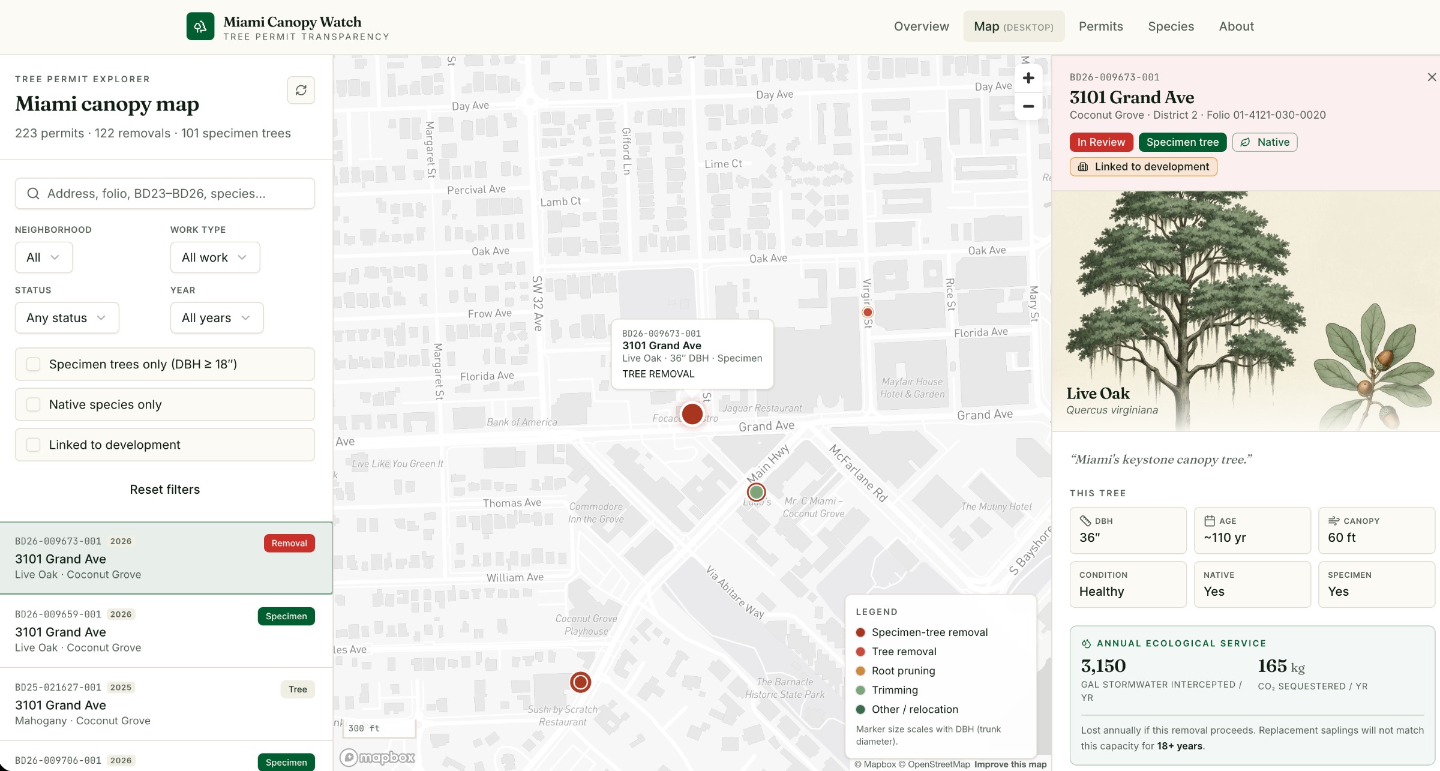The width and height of the screenshot is (1440, 771).
Task: Click Reset filters
Action: (x=165, y=490)
